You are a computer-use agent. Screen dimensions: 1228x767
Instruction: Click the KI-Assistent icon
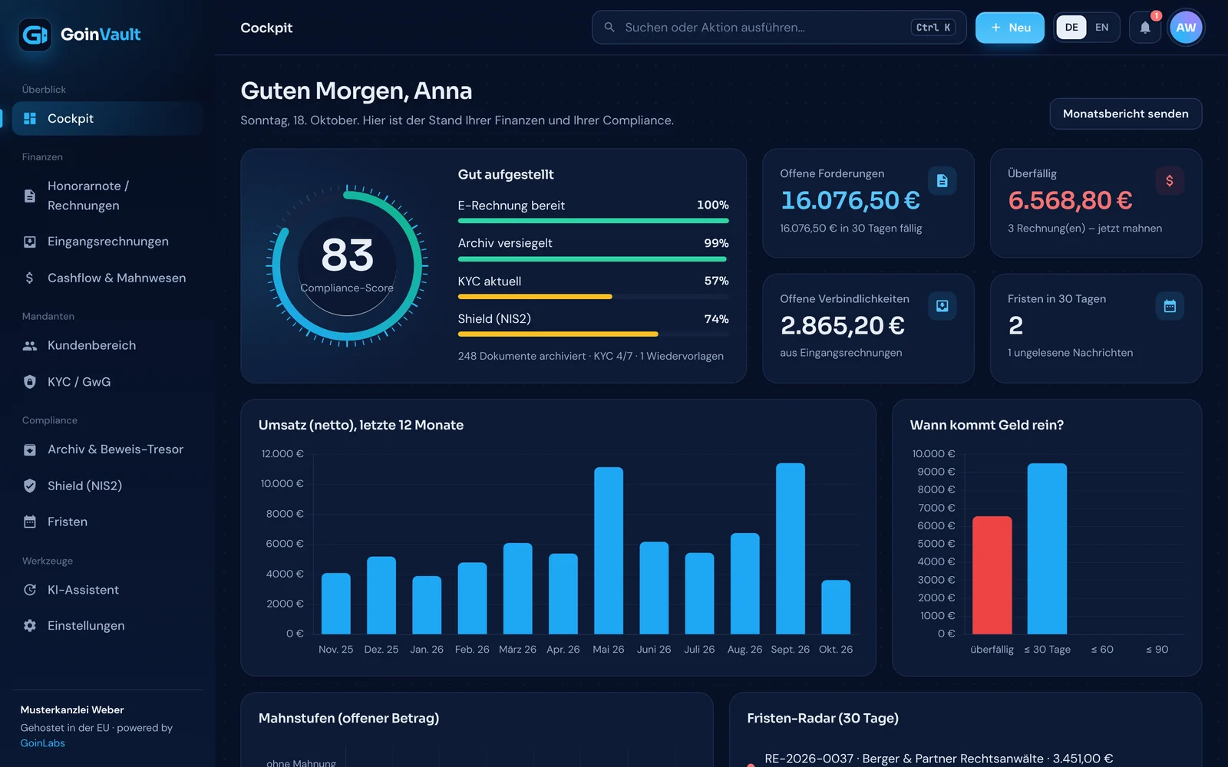[30, 590]
